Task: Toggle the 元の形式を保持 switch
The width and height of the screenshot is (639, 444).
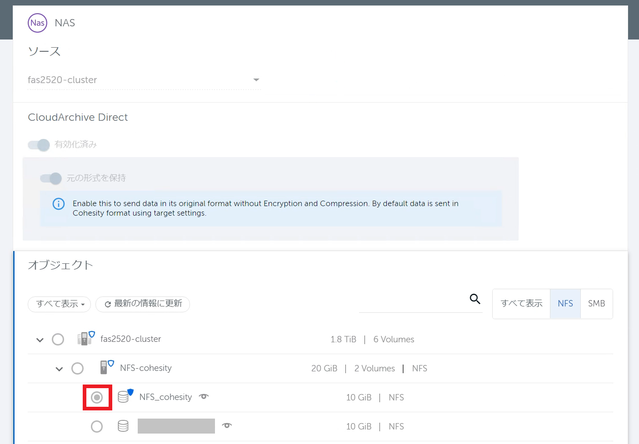Action: (x=50, y=178)
